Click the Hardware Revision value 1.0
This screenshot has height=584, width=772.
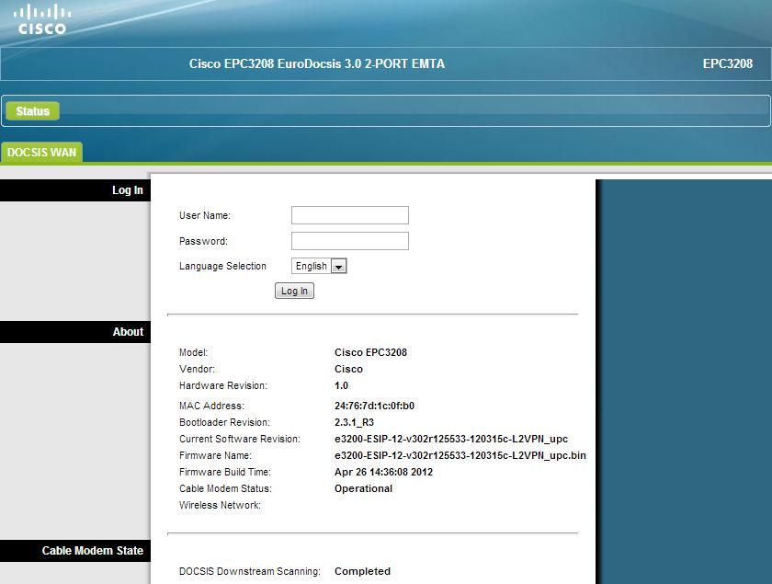coord(341,385)
